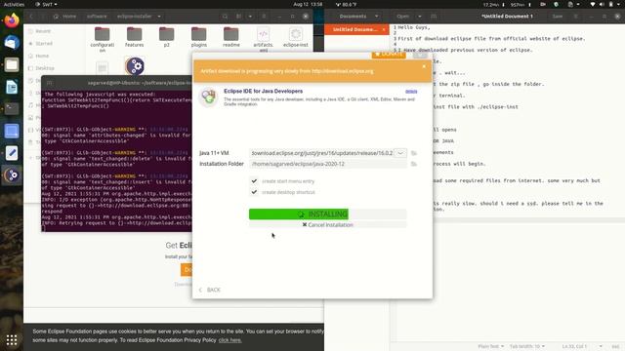
Task: Click the 'Hello Guys,' line in text editor
Action: 414,27
